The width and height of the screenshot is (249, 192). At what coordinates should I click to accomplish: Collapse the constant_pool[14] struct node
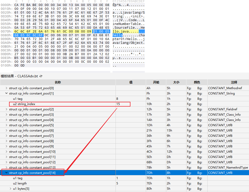(7, 173)
